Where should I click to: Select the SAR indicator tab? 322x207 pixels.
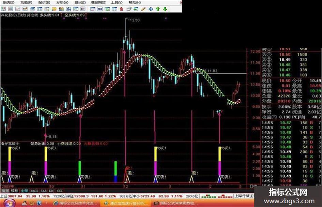tap(44, 191)
